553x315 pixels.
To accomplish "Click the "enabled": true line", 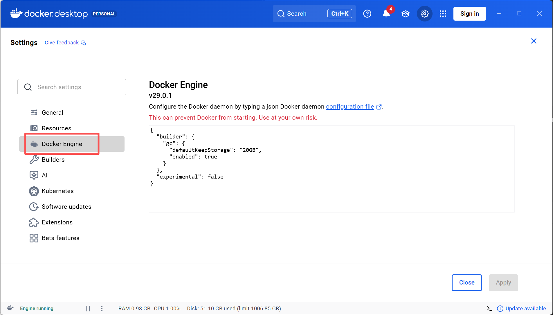I will click(193, 156).
